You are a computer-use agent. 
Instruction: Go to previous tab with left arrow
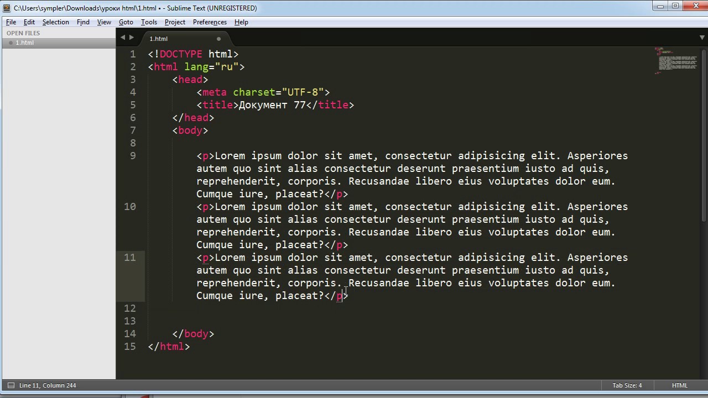click(x=123, y=38)
